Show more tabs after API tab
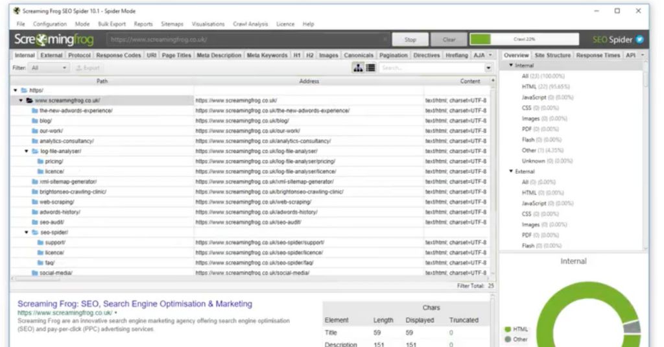 pyautogui.click(x=643, y=55)
